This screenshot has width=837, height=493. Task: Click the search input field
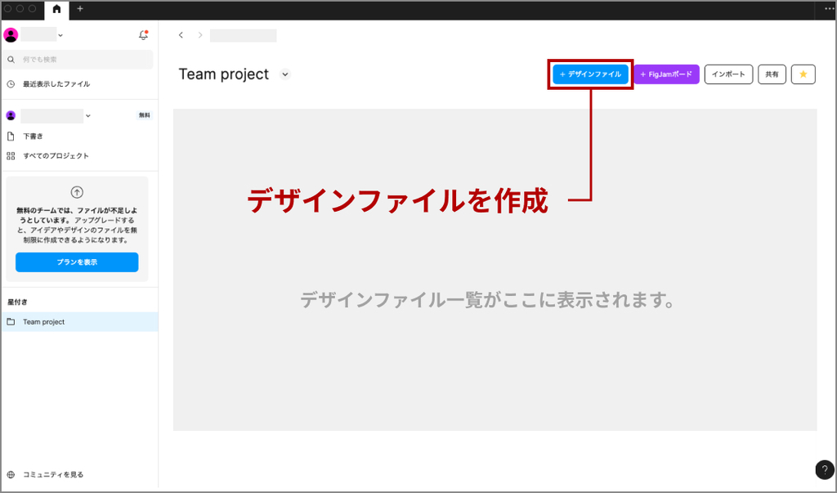point(79,60)
